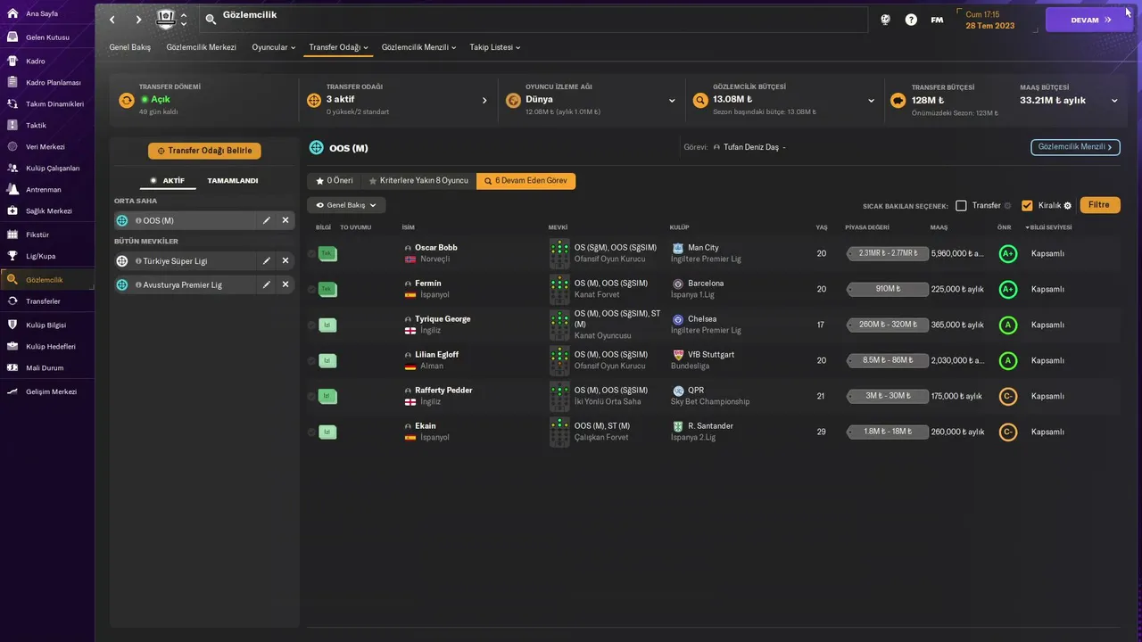The height and width of the screenshot is (642, 1142).
Task: Select Lilian Egloff row radio
Action: [x=311, y=361]
